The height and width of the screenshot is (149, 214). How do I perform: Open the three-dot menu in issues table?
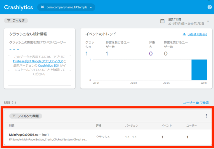206,116
